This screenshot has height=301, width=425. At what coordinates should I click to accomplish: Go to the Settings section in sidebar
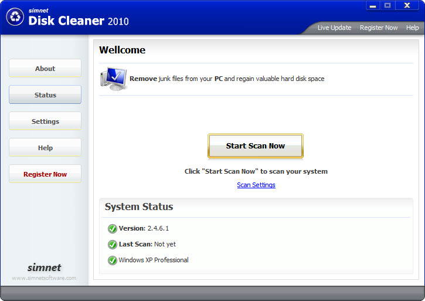click(x=45, y=121)
